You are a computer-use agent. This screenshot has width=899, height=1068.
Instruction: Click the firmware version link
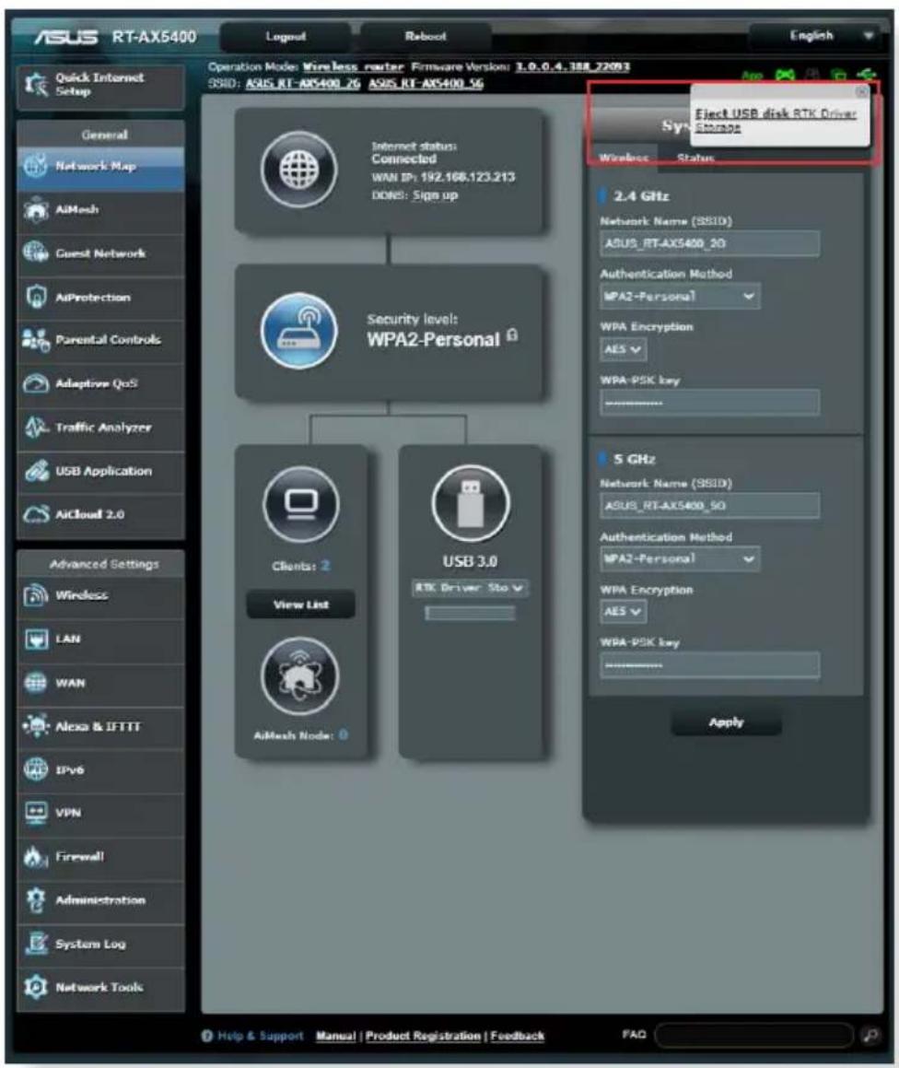pos(572,66)
